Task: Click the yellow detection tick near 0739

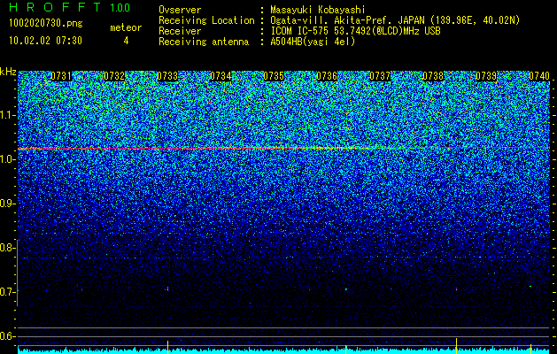Action: point(456,345)
